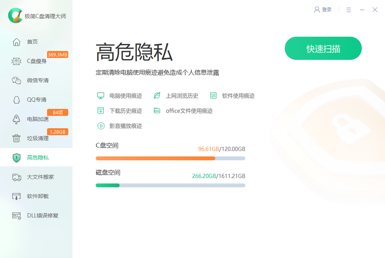
Task: Click the DLL error repair icon
Action: [x=16, y=216]
